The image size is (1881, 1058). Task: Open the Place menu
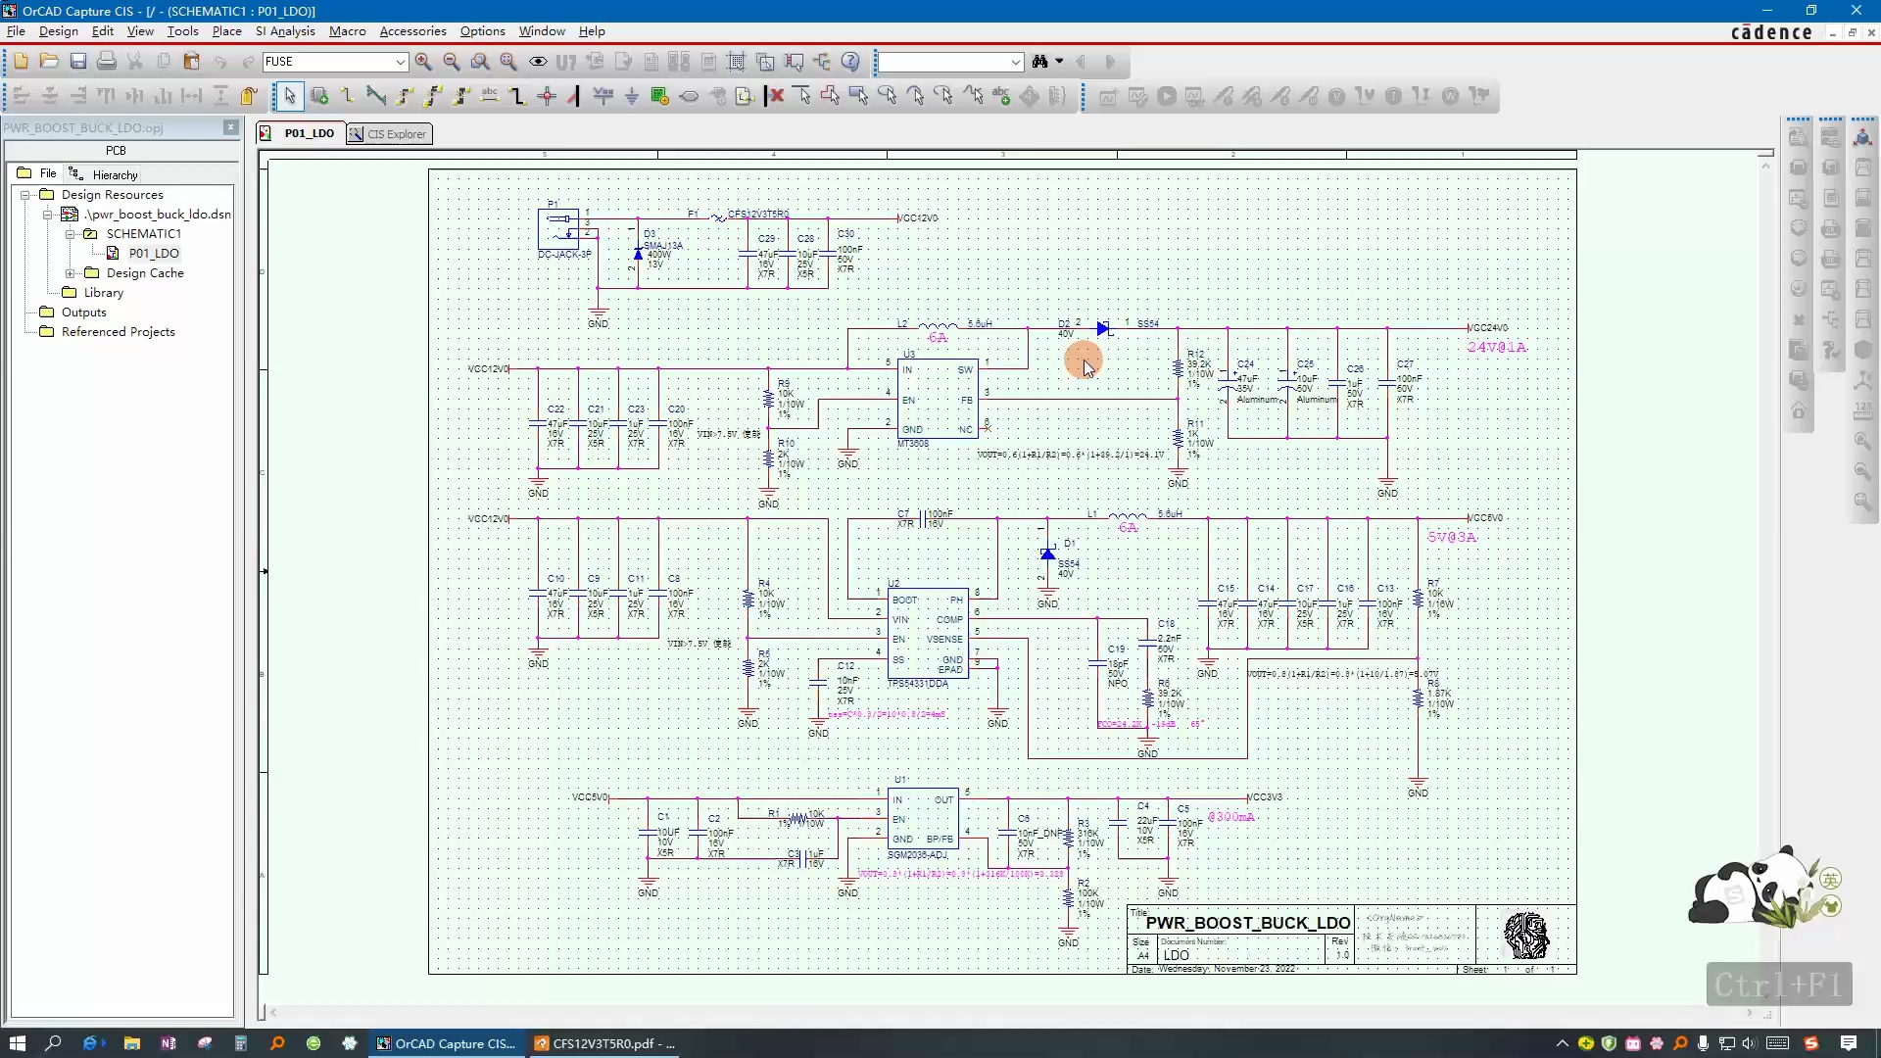(x=226, y=31)
